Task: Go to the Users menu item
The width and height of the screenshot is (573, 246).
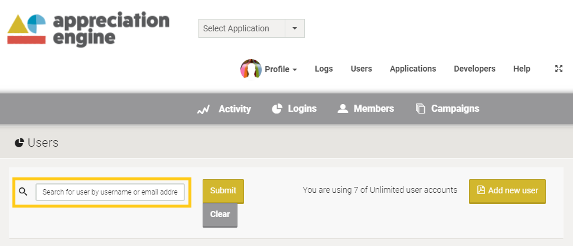Action: click(362, 69)
